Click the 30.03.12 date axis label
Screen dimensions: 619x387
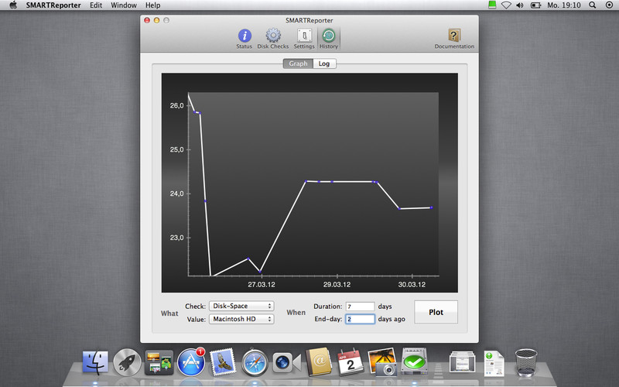click(412, 284)
